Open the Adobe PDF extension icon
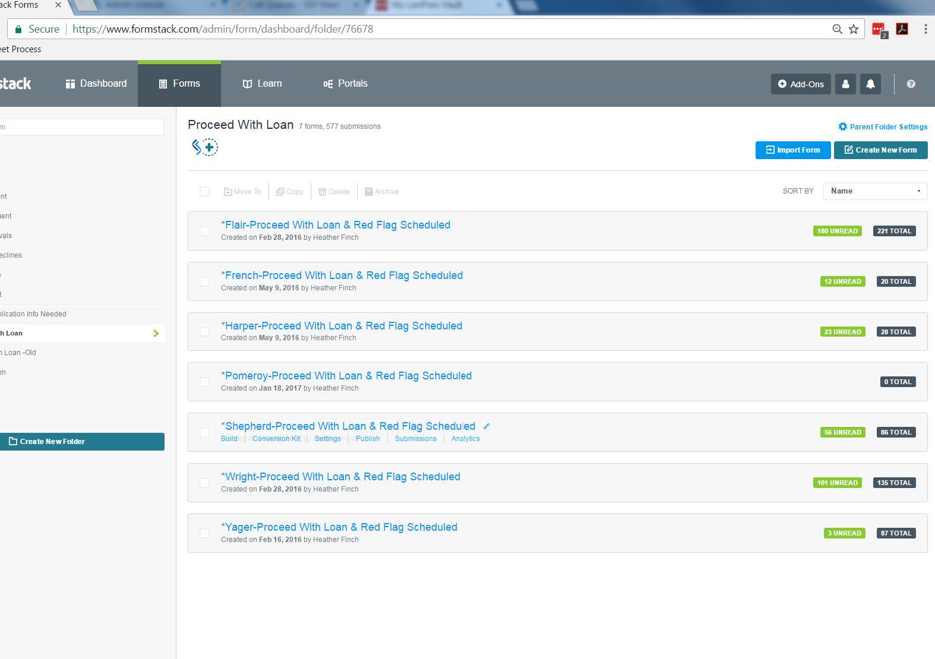The width and height of the screenshot is (935, 659). pyautogui.click(x=902, y=29)
